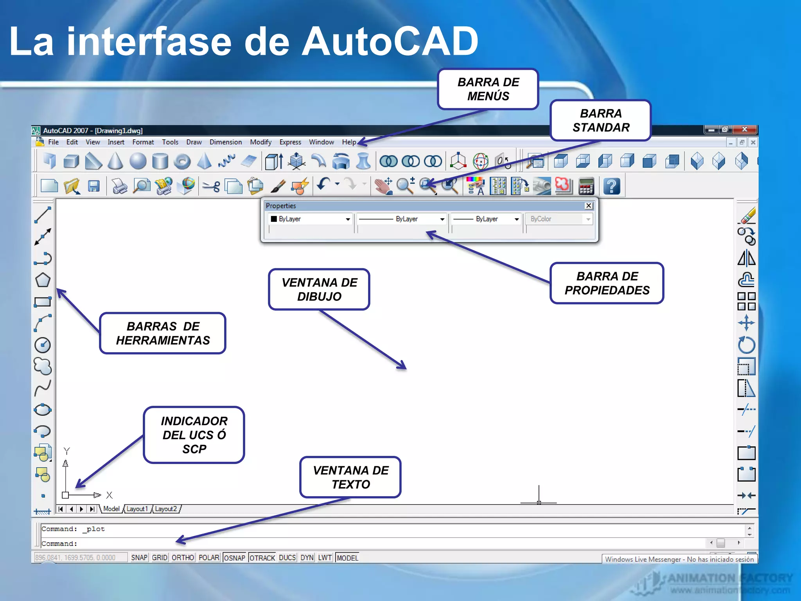Viewport: 801px width, 601px height.
Task: Open the Dimension menu
Action: pyautogui.click(x=226, y=142)
